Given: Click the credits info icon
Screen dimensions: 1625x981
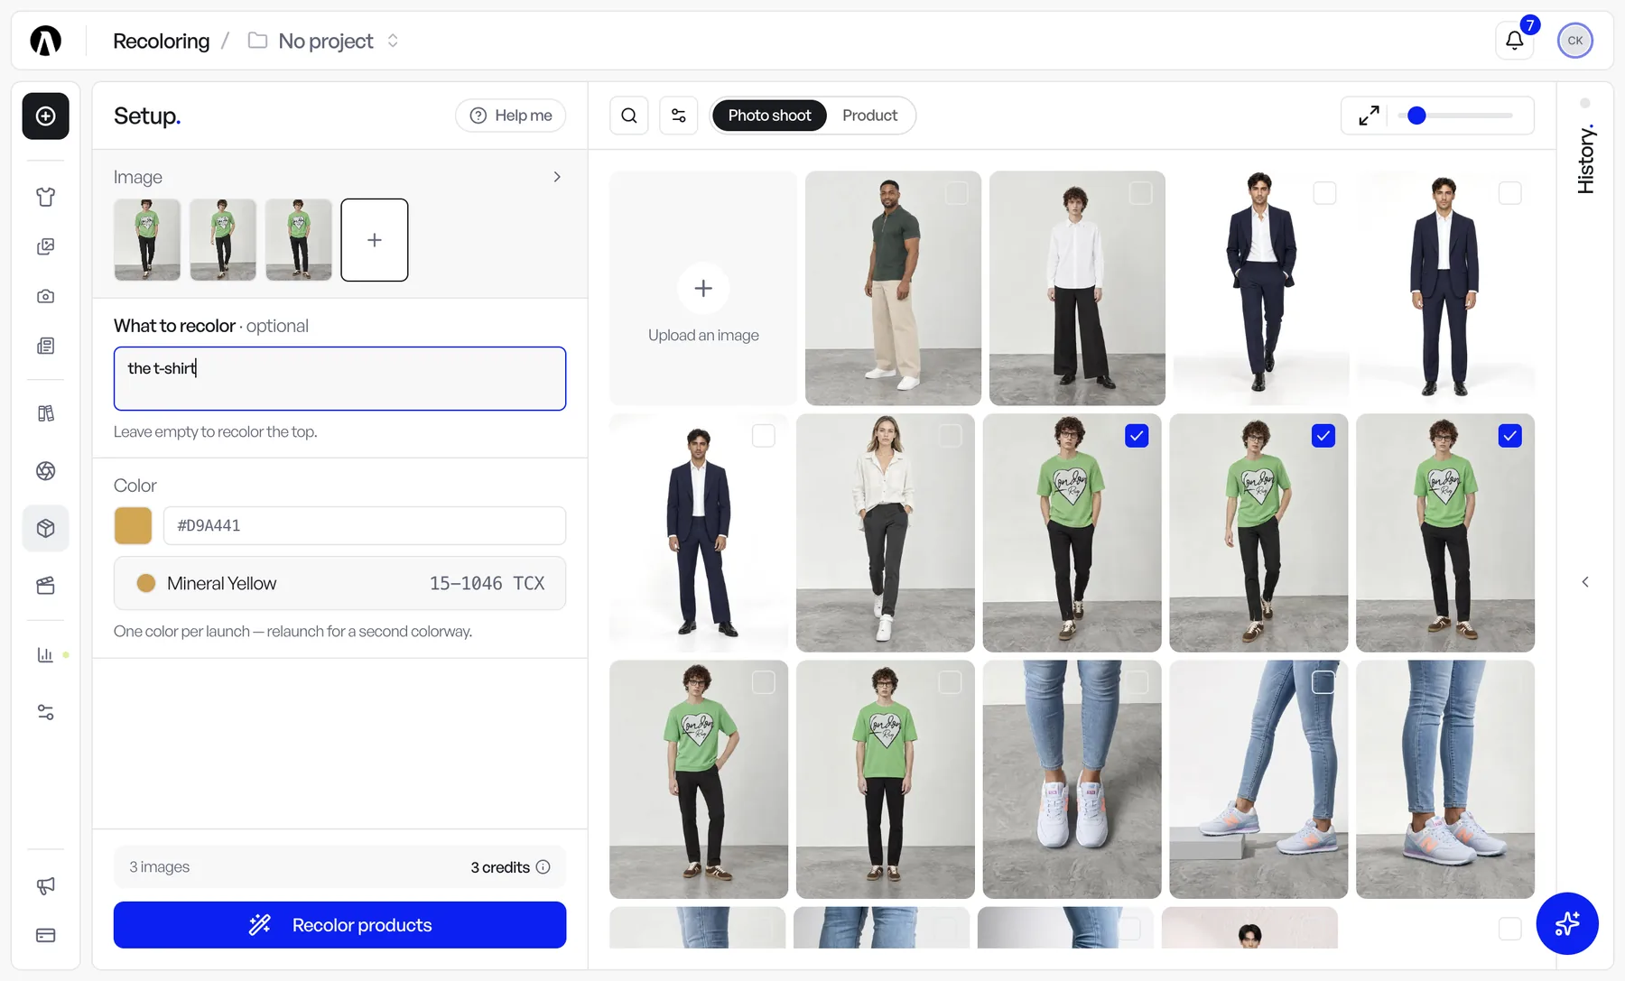Looking at the screenshot, I should [543, 867].
